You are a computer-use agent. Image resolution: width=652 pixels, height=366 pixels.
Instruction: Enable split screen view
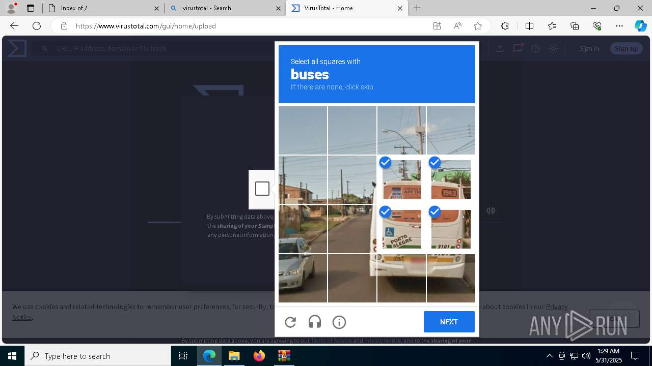click(529, 26)
